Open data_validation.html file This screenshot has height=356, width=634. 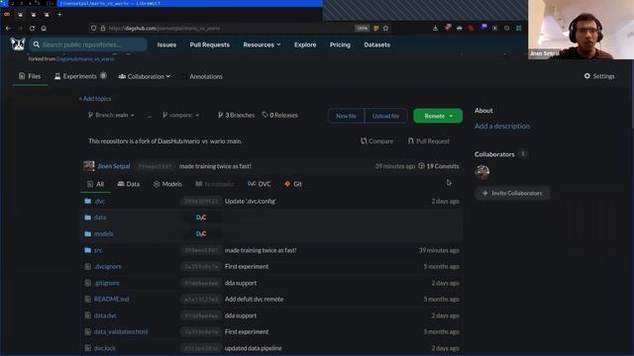click(x=121, y=332)
